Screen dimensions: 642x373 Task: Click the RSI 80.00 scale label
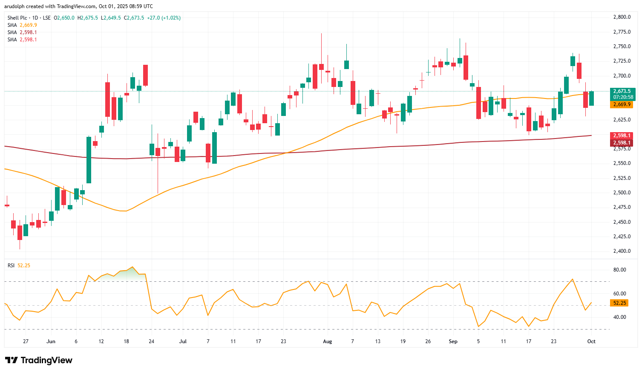pyautogui.click(x=620, y=270)
